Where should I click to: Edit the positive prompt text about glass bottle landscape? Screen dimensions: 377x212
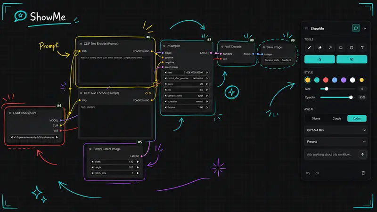point(115,69)
